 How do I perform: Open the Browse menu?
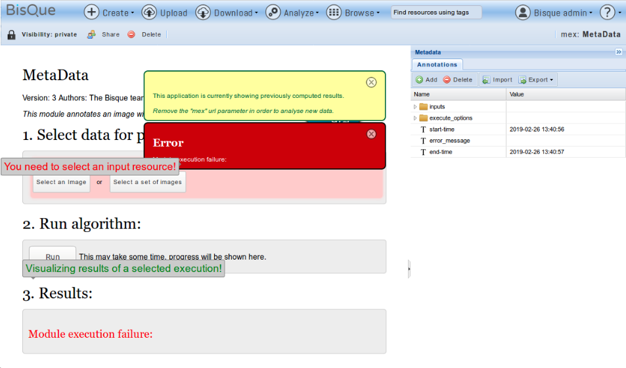(x=353, y=12)
